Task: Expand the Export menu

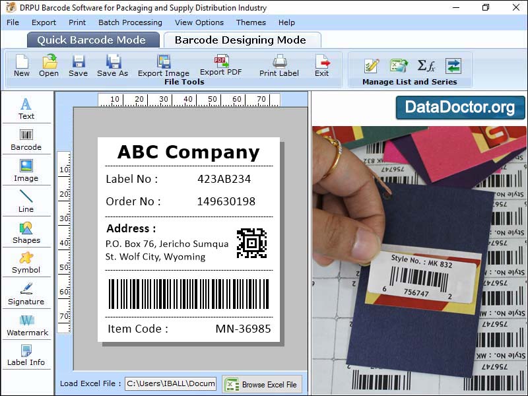Action: 44,22
